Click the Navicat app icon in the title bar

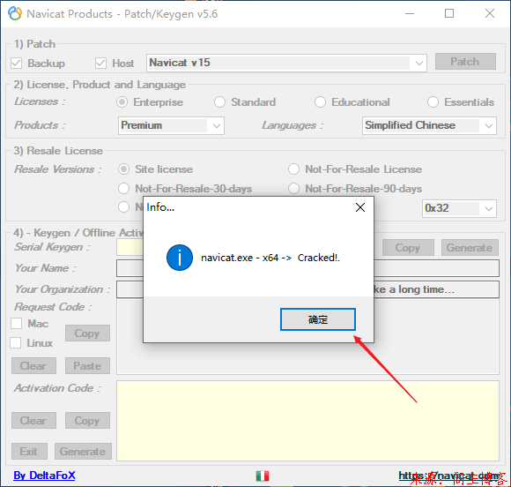tap(15, 14)
